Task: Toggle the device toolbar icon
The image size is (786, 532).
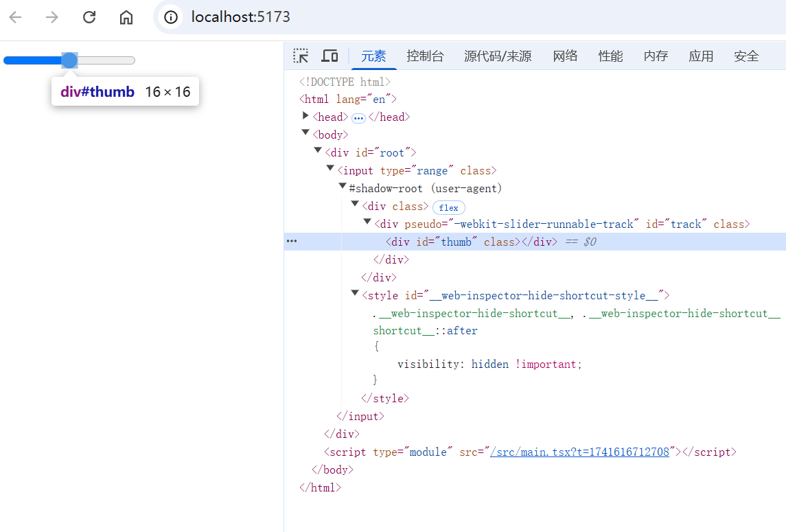Action: [330, 56]
